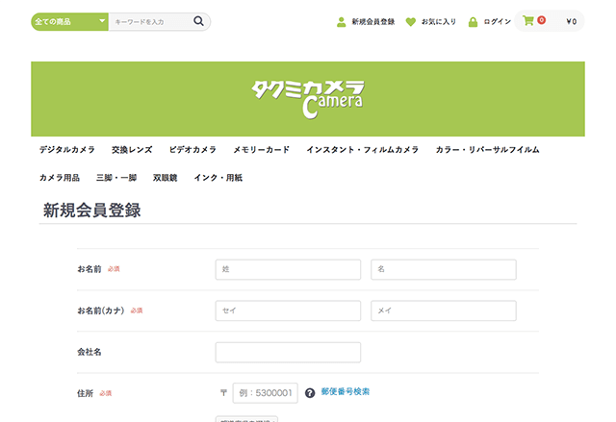The height and width of the screenshot is (422, 616).
Task: Click the login lock icon
Action: 473,22
